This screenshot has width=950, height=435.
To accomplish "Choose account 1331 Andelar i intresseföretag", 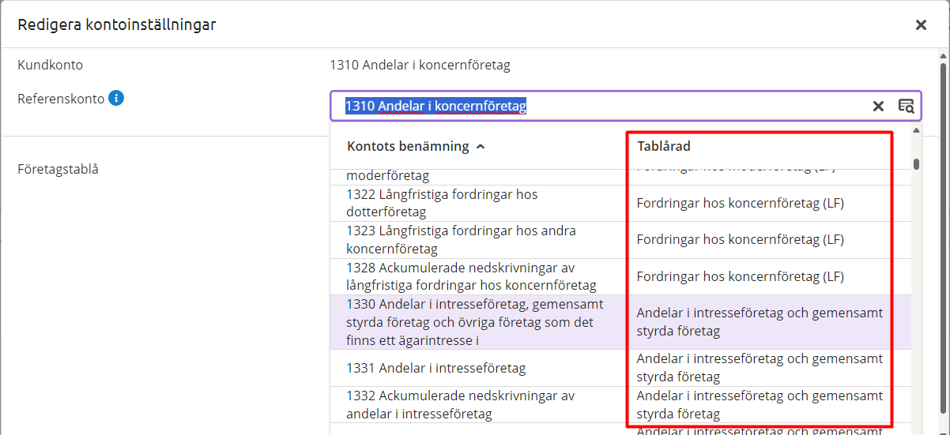I will pyautogui.click(x=436, y=368).
